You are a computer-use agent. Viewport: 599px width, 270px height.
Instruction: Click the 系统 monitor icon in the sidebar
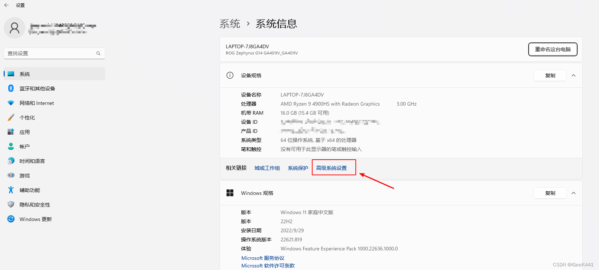(11, 74)
